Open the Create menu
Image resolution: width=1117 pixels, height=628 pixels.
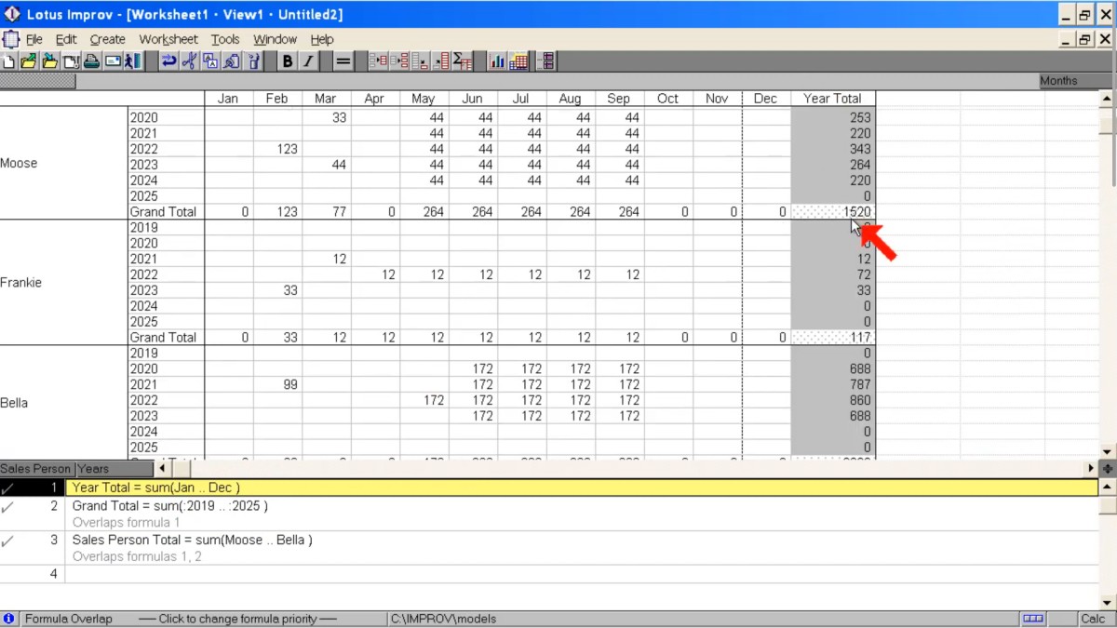coord(108,39)
